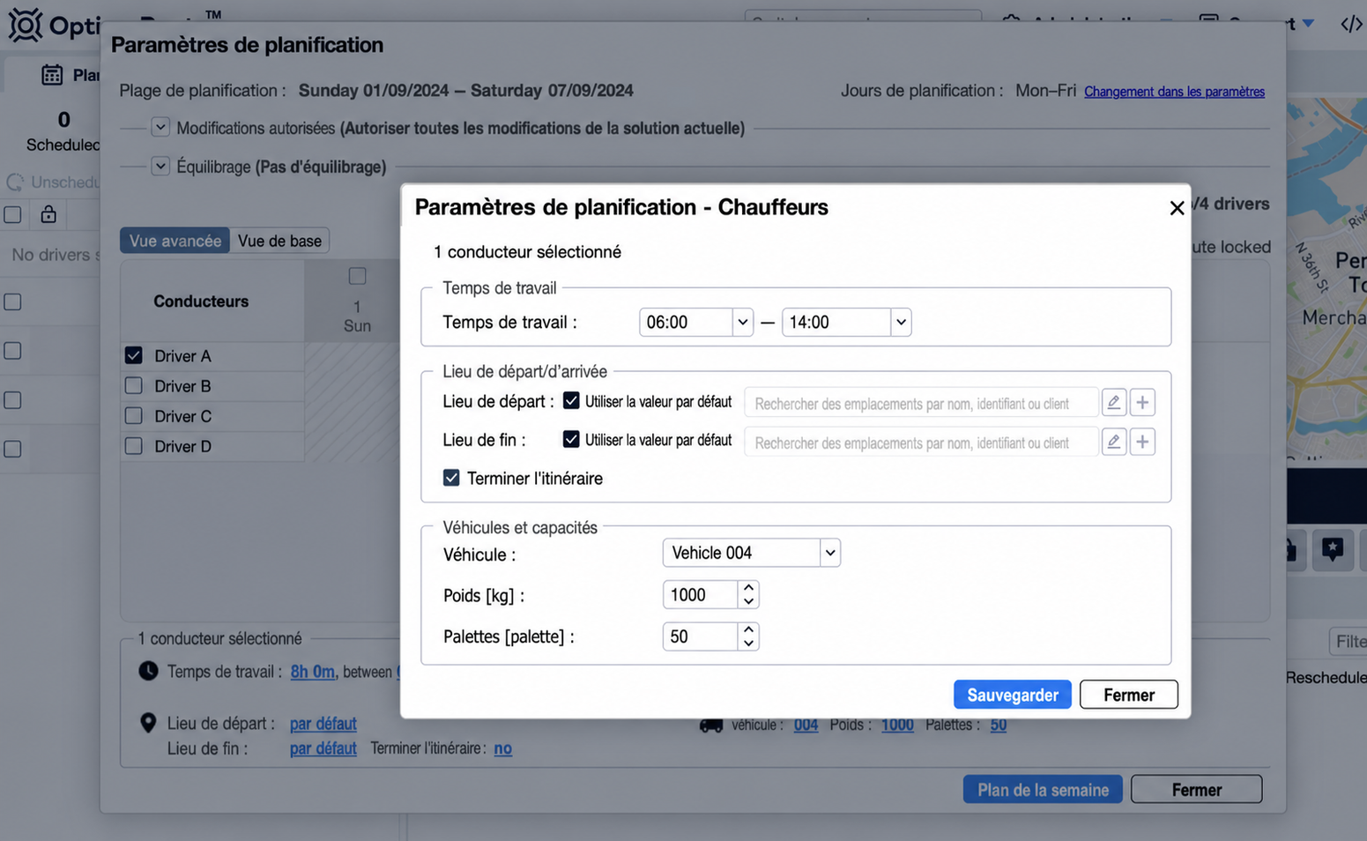Viewport: 1367px width, 841px height.
Task: Switch to Vue de base tab
Action: click(279, 241)
